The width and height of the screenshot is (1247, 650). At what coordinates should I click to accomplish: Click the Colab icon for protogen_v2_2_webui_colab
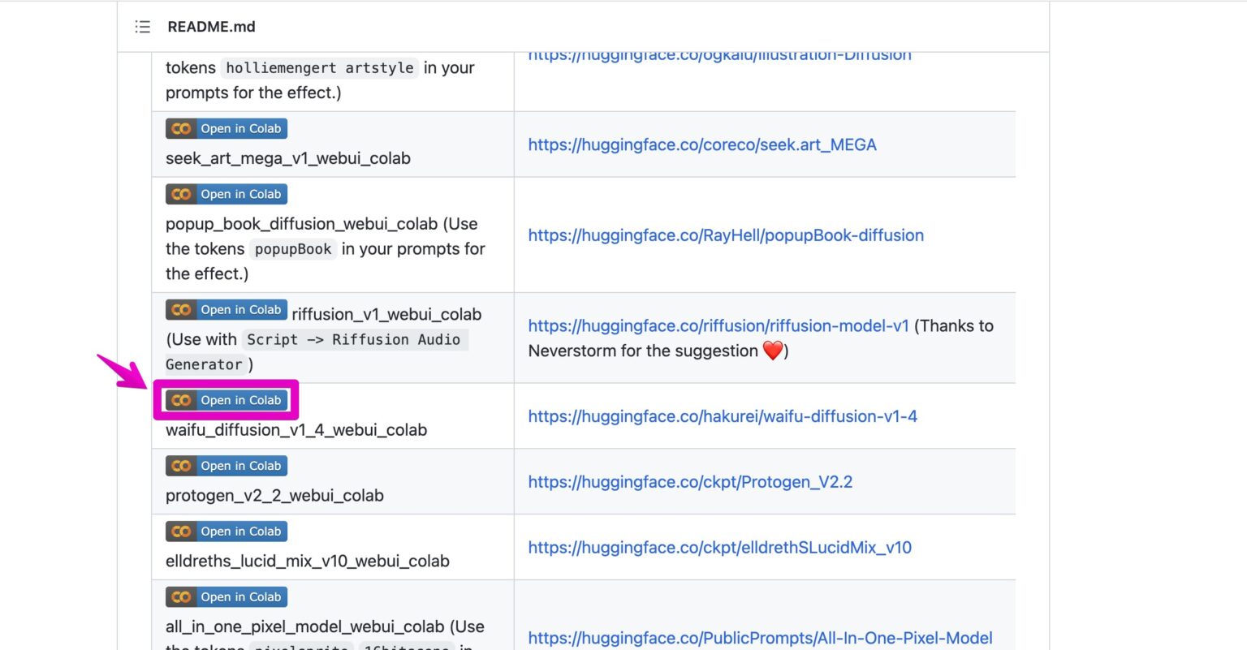point(180,466)
